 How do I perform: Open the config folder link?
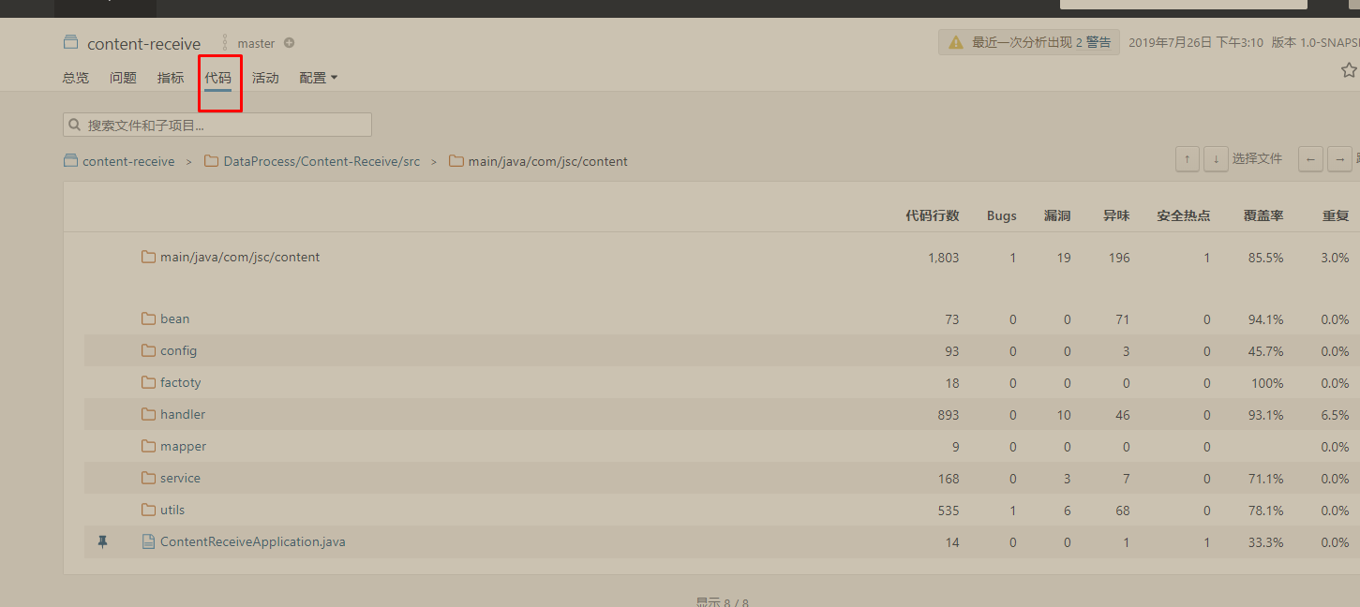point(178,350)
